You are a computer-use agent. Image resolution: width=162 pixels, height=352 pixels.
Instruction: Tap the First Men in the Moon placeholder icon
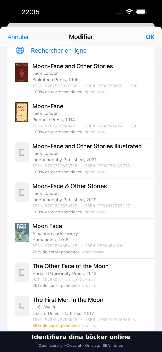22,306
